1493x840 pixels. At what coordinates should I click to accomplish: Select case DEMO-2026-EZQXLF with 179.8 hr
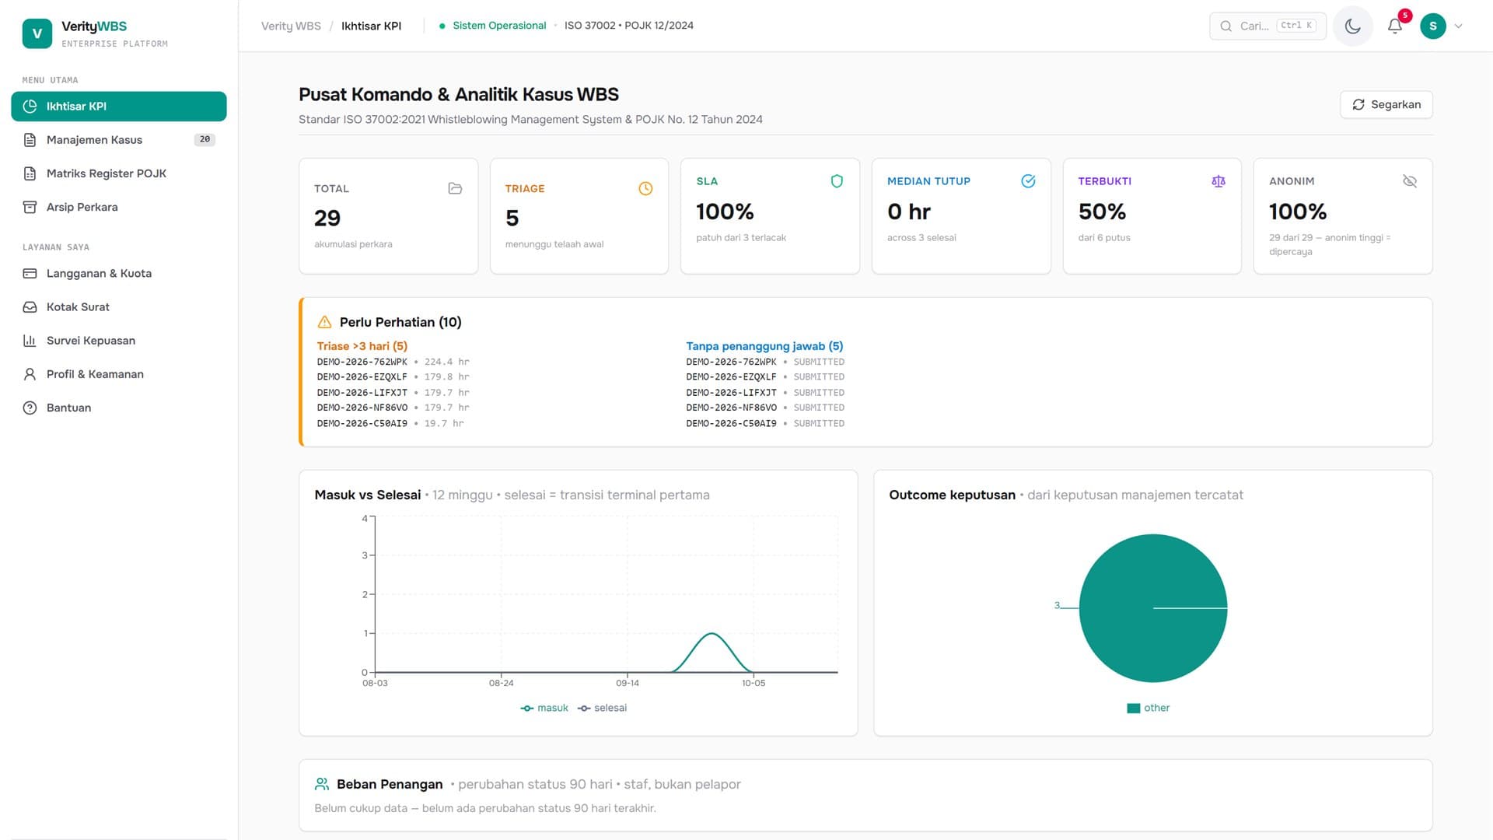pyautogui.click(x=393, y=377)
